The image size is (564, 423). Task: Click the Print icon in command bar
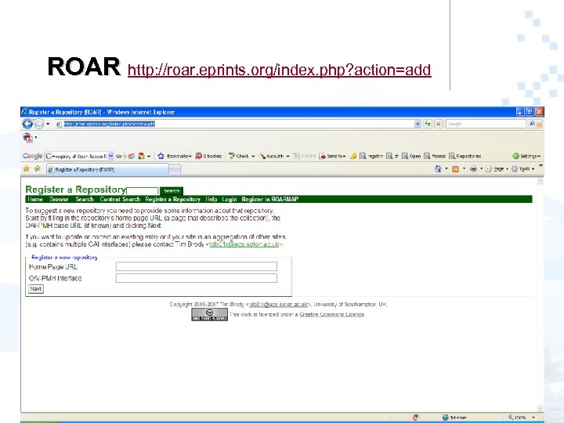473,168
